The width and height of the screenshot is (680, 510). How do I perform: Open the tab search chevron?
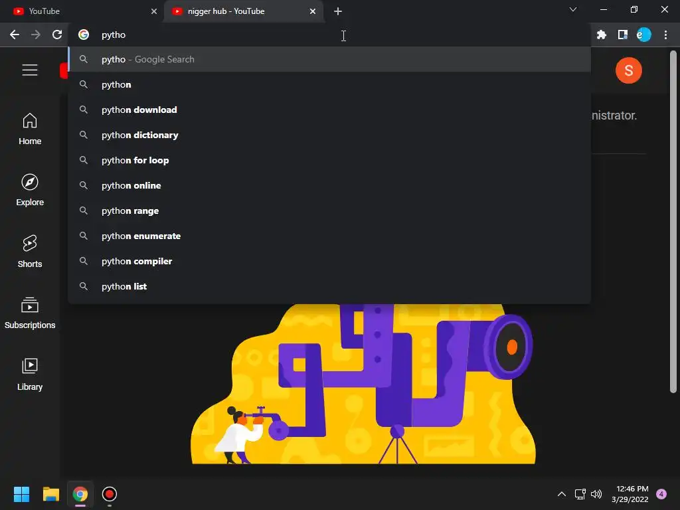pos(573,9)
